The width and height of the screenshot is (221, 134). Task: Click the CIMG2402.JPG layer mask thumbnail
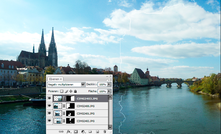71,121
